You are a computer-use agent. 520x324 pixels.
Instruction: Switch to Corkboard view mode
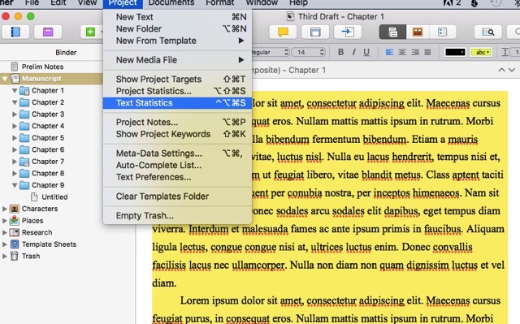[418, 32]
